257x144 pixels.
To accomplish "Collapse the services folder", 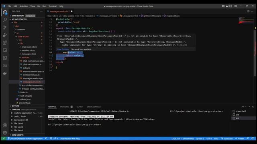I will click(x=25, y=58).
